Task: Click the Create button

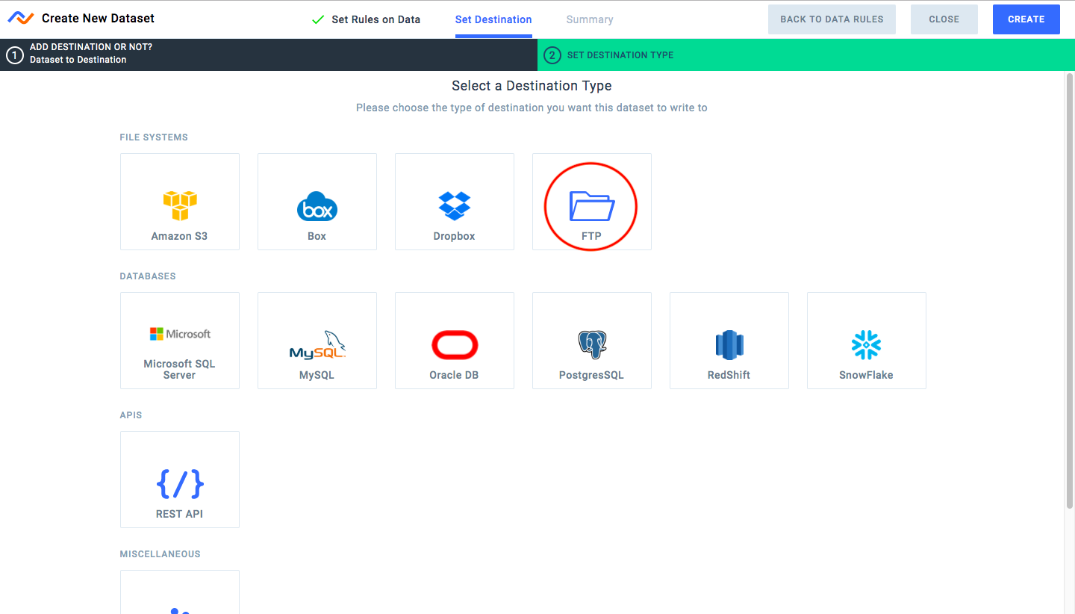Action: point(1026,19)
